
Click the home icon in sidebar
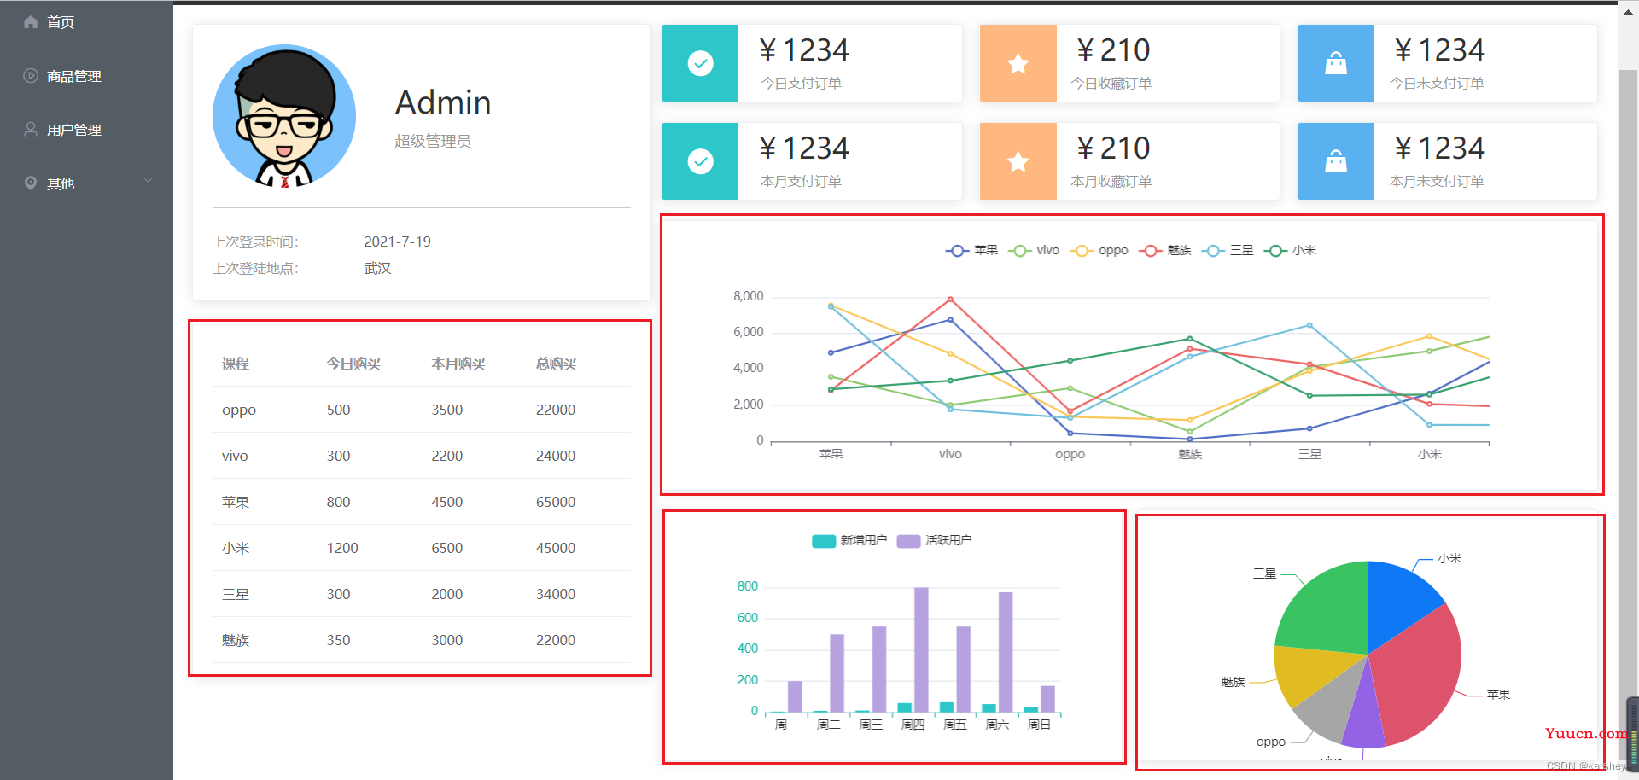point(31,22)
